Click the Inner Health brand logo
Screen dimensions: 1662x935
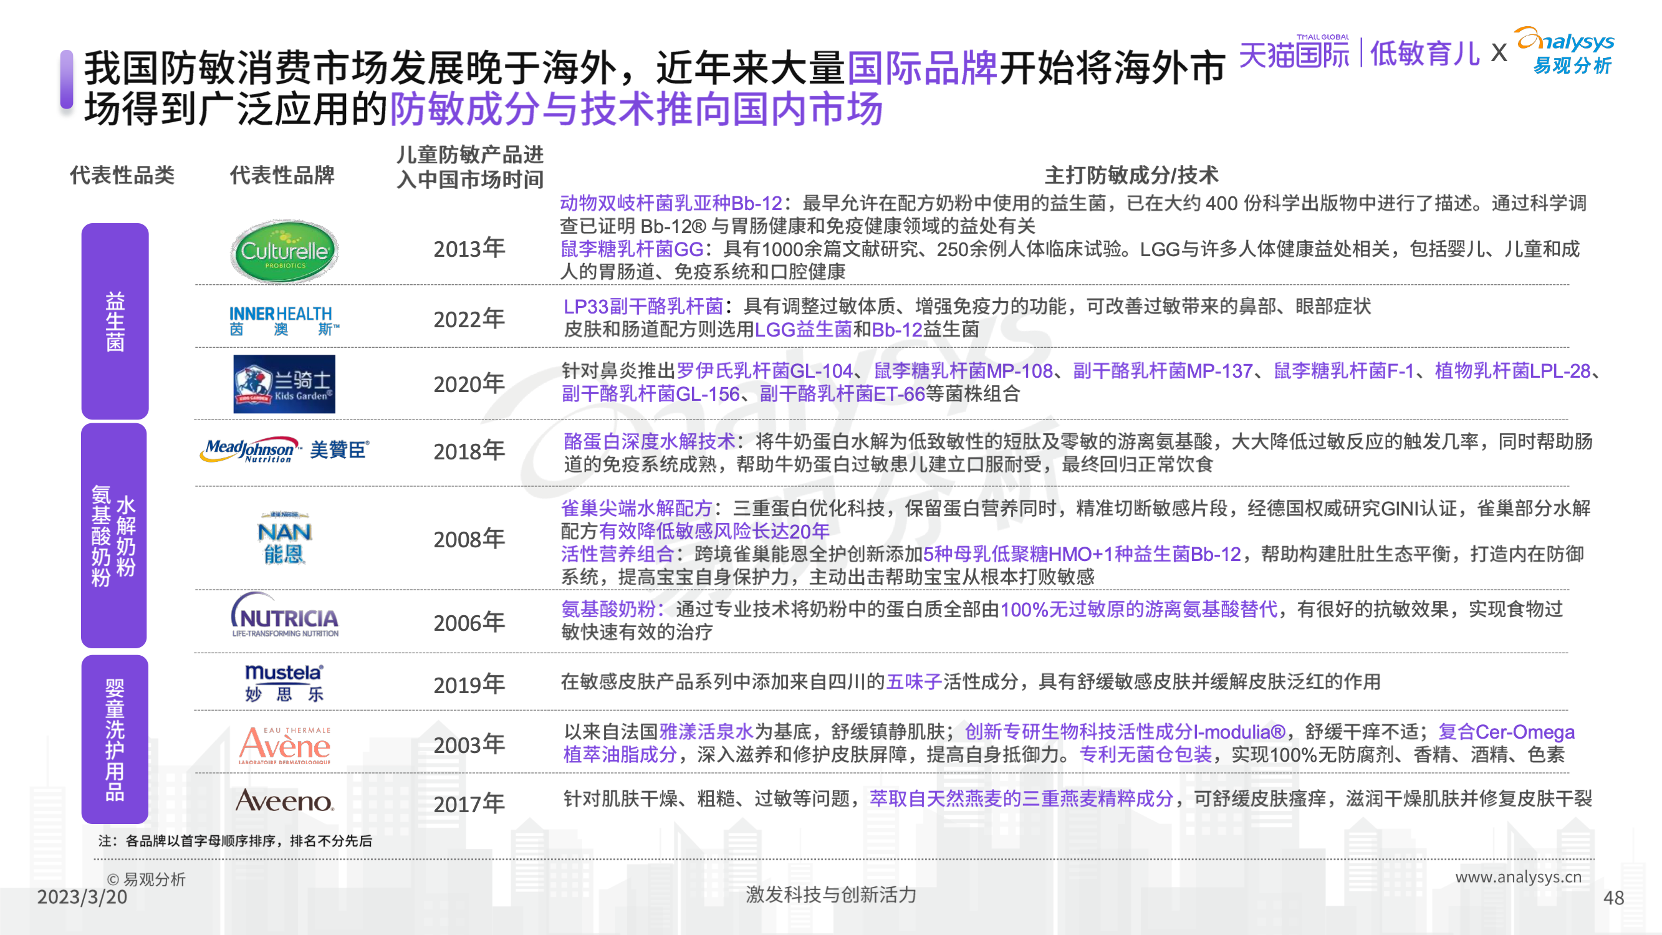point(284,320)
